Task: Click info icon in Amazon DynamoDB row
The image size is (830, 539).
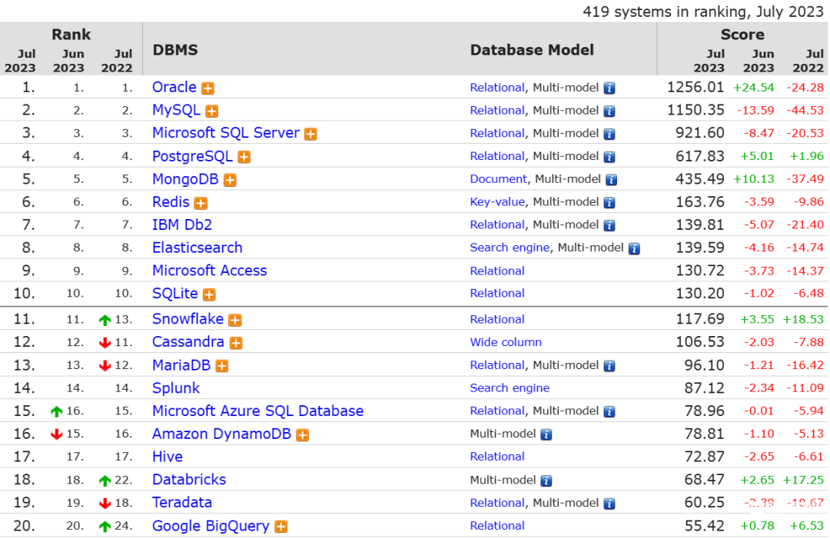Action: pyautogui.click(x=546, y=434)
